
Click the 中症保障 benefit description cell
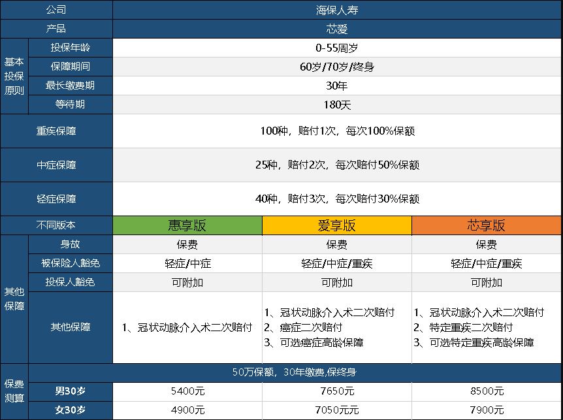tap(338, 165)
